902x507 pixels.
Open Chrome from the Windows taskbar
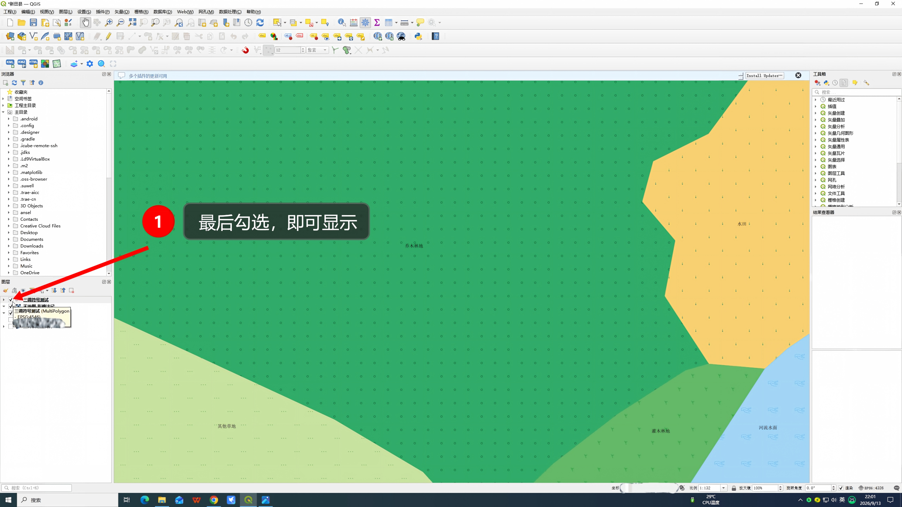point(214,500)
